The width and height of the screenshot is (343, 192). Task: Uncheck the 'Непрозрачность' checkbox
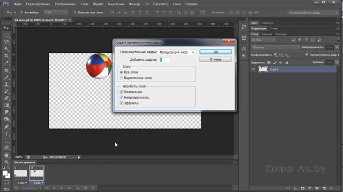click(x=122, y=98)
